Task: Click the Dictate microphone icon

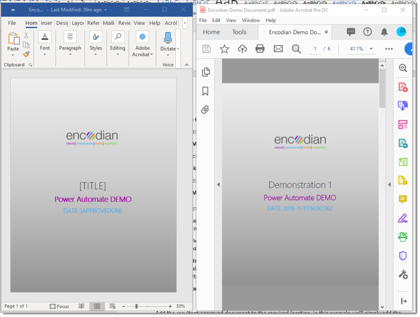Action: click(x=168, y=38)
